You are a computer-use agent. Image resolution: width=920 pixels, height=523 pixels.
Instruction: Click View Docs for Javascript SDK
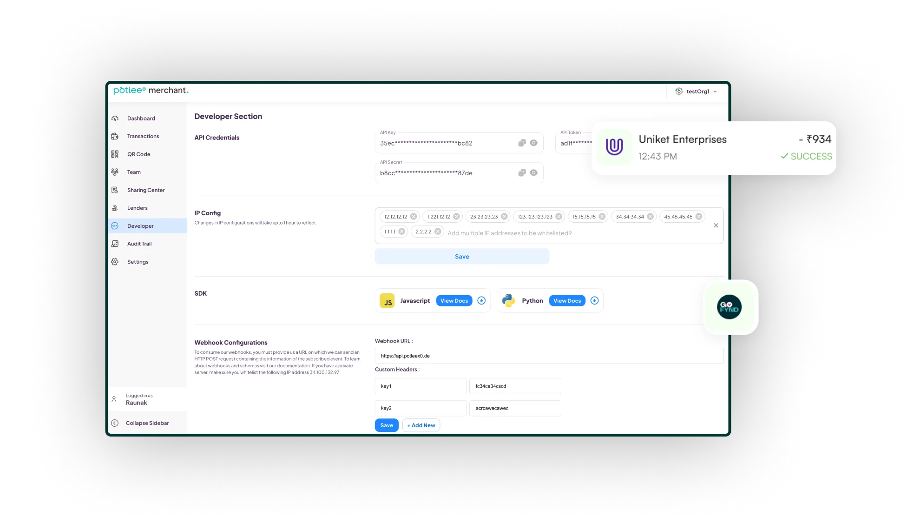[x=454, y=300]
